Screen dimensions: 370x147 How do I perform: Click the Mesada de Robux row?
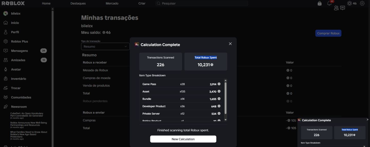(x=211, y=70)
